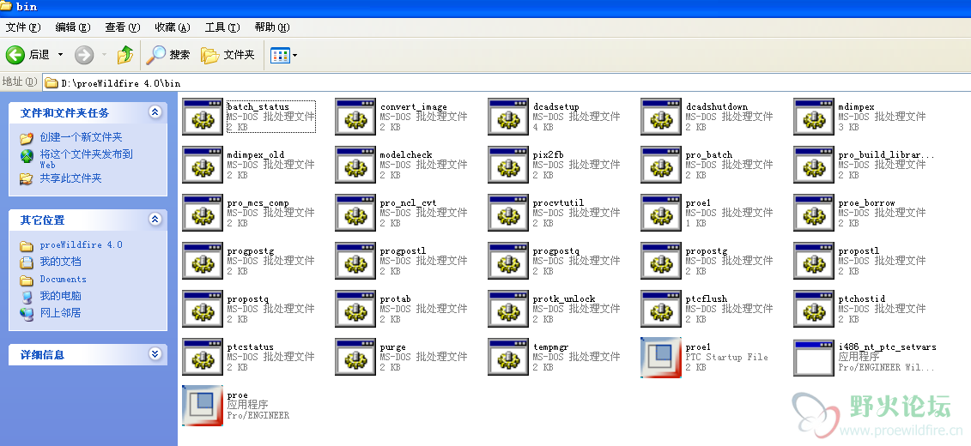Open the 编辑(E) menu
Viewport: 971px width, 446px height.
pyautogui.click(x=72, y=27)
